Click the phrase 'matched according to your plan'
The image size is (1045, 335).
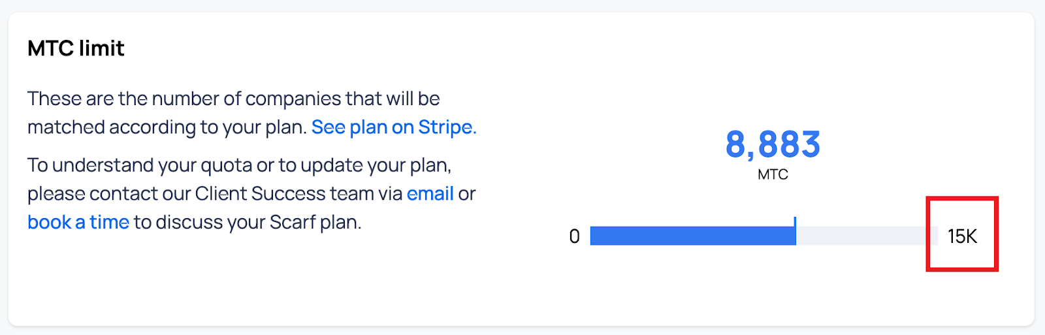pos(167,127)
